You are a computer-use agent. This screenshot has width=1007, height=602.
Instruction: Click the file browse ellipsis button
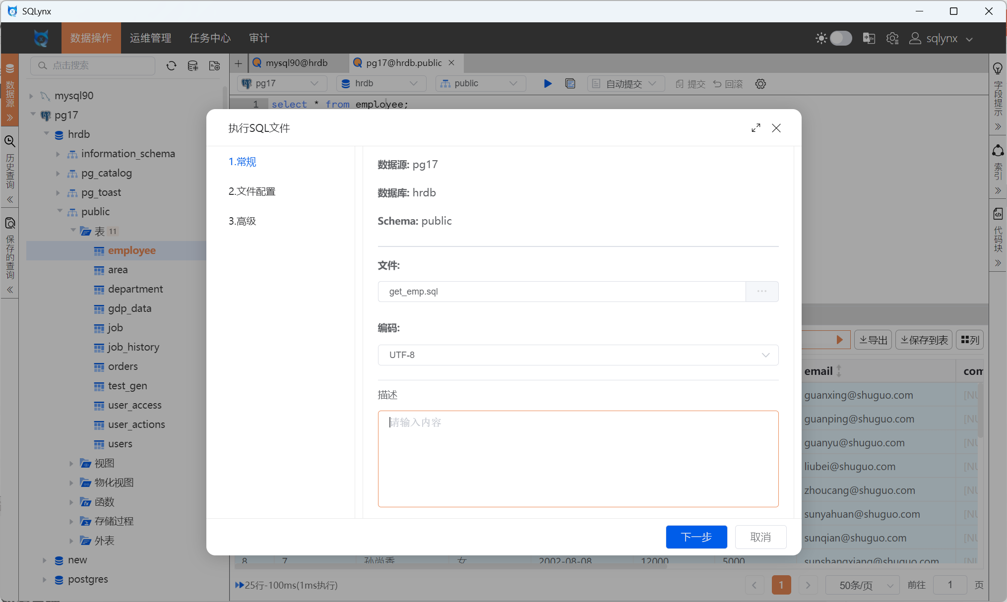tap(761, 292)
